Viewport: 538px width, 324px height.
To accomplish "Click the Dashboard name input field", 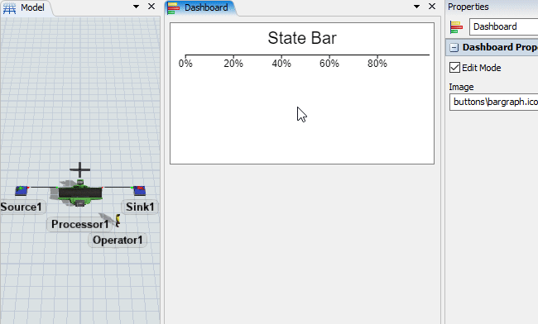I will [503, 26].
